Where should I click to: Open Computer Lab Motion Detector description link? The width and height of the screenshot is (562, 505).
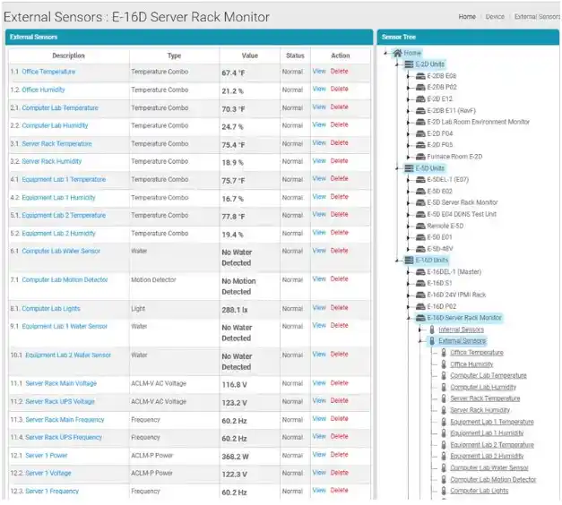[65, 280]
